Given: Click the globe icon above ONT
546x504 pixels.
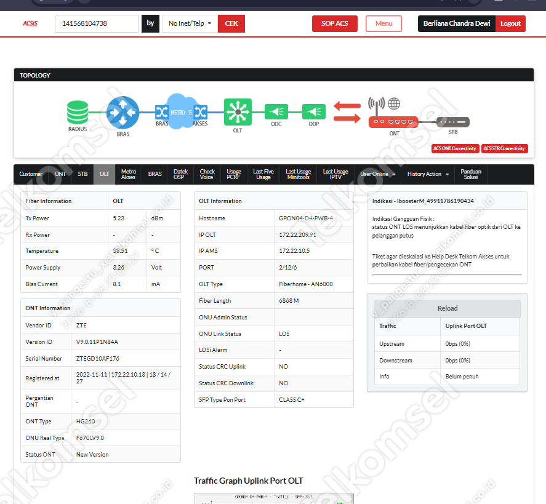Looking at the screenshot, I should [x=394, y=103].
